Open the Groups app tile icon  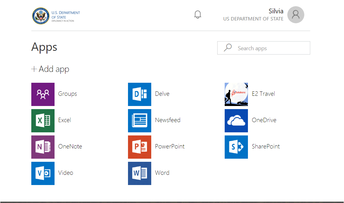point(43,94)
